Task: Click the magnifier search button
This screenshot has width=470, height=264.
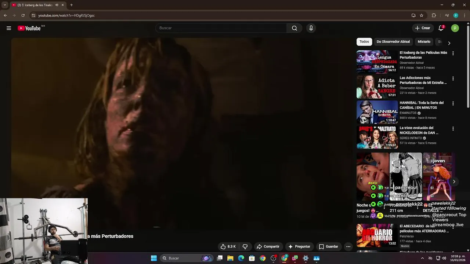Action: 294,28
